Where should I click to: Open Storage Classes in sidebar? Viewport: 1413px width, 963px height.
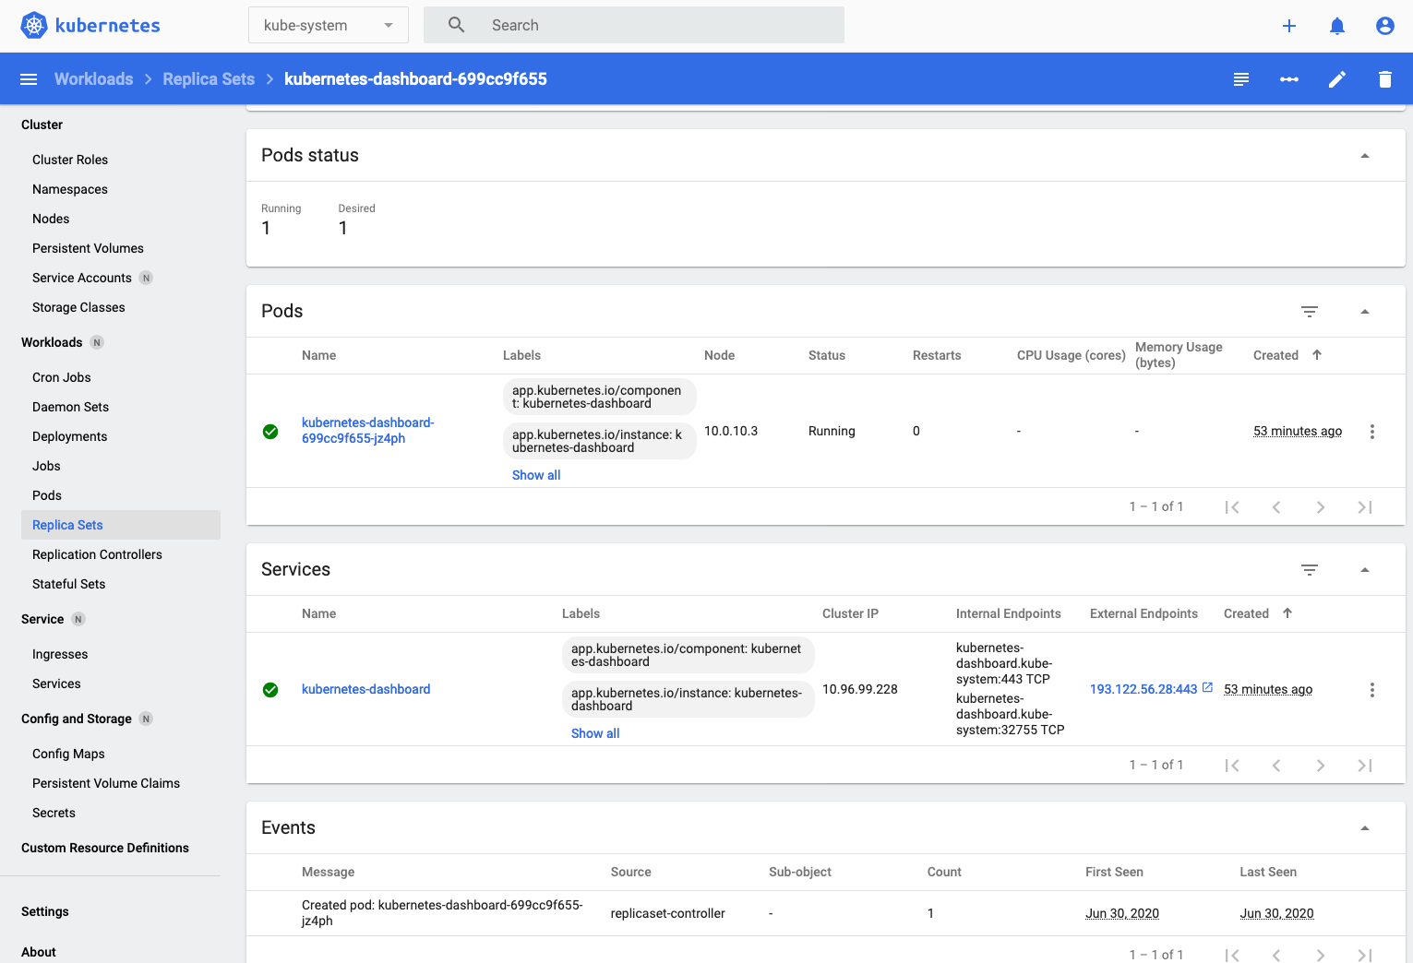pyautogui.click(x=78, y=307)
